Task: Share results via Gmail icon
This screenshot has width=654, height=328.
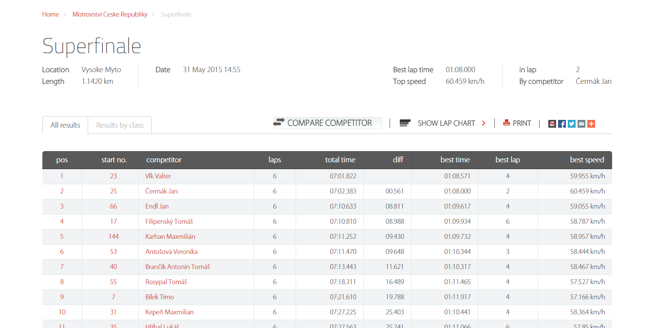Action: click(552, 124)
